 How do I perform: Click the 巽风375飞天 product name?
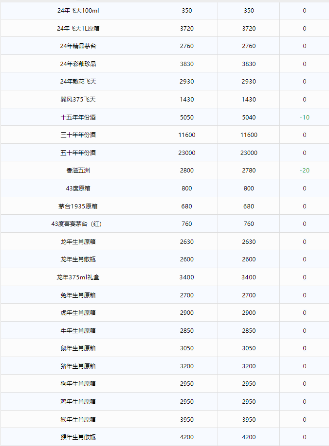tap(78, 100)
